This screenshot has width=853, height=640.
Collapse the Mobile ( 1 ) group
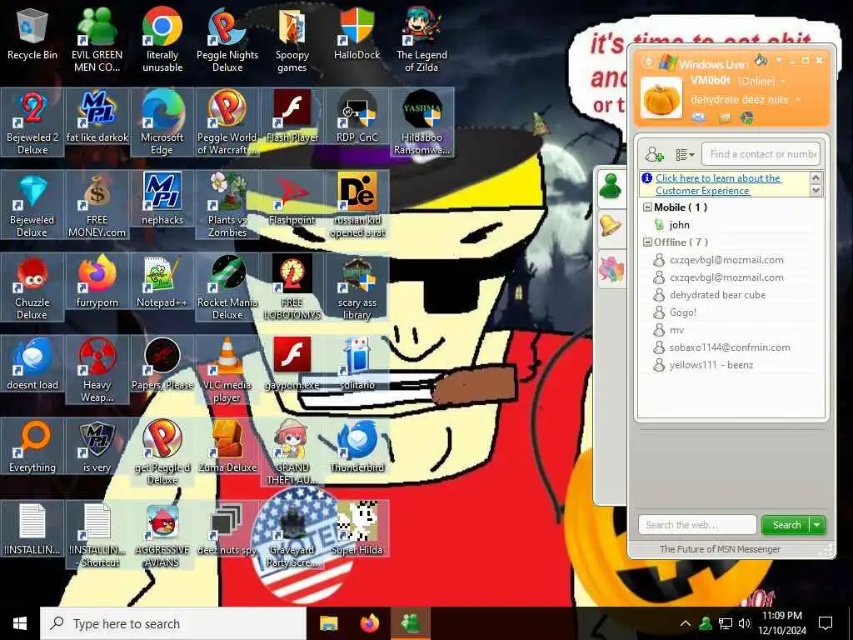(647, 207)
